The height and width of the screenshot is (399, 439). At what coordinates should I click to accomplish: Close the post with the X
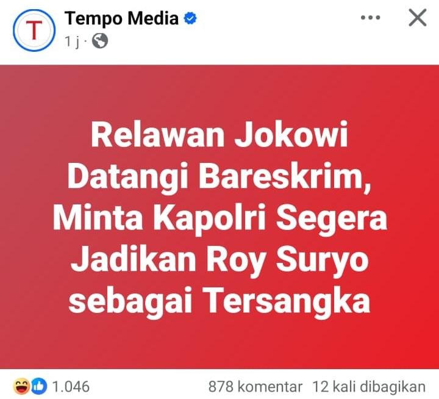418,17
